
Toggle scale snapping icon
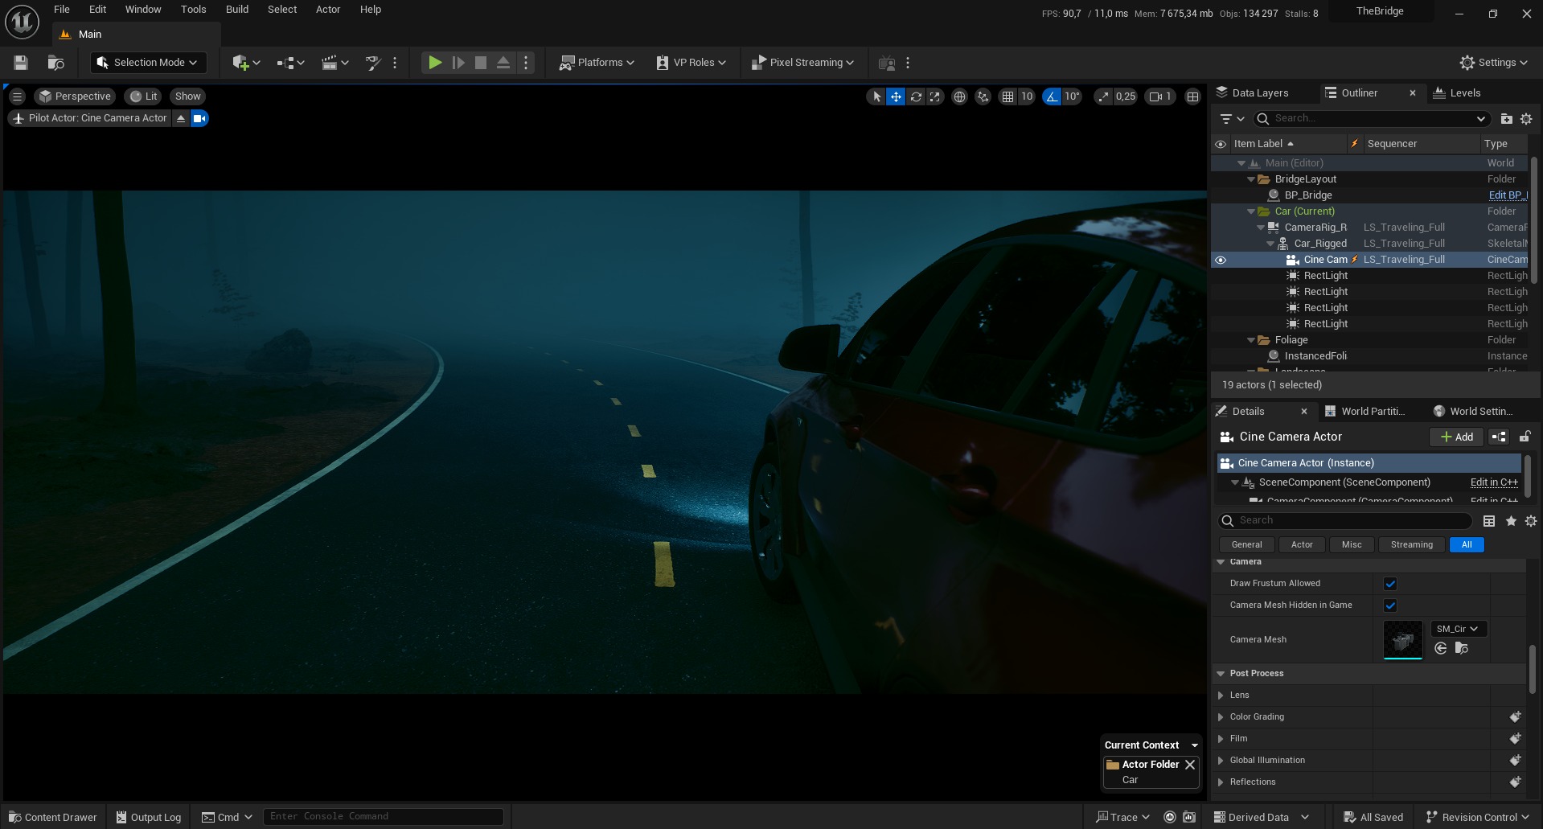coord(1103,96)
